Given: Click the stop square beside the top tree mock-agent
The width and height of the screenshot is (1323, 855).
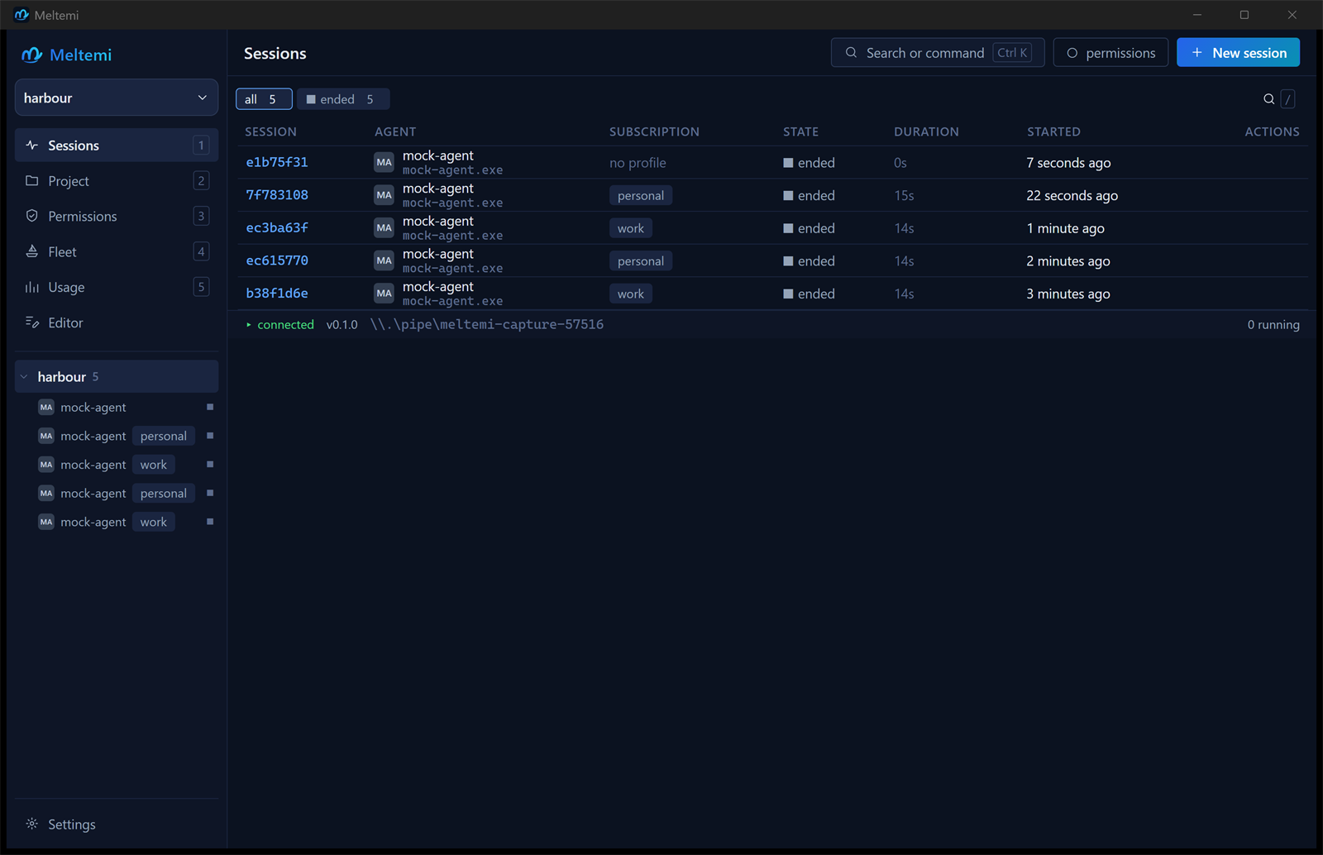Looking at the screenshot, I should point(210,407).
